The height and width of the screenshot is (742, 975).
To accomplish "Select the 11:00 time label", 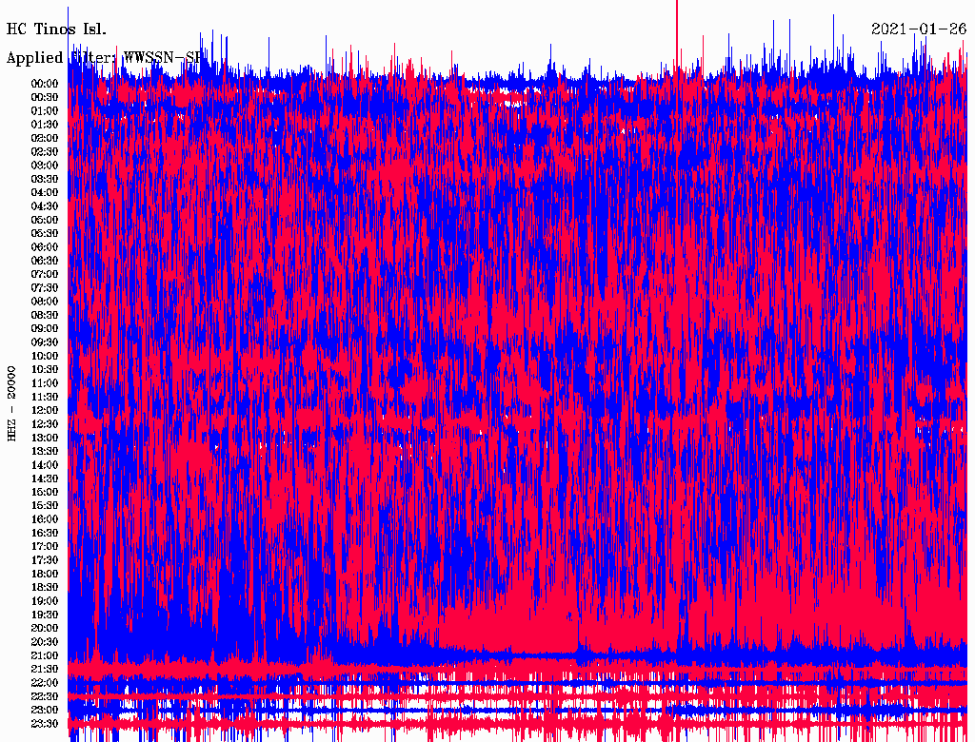I will [x=44, y=383].
